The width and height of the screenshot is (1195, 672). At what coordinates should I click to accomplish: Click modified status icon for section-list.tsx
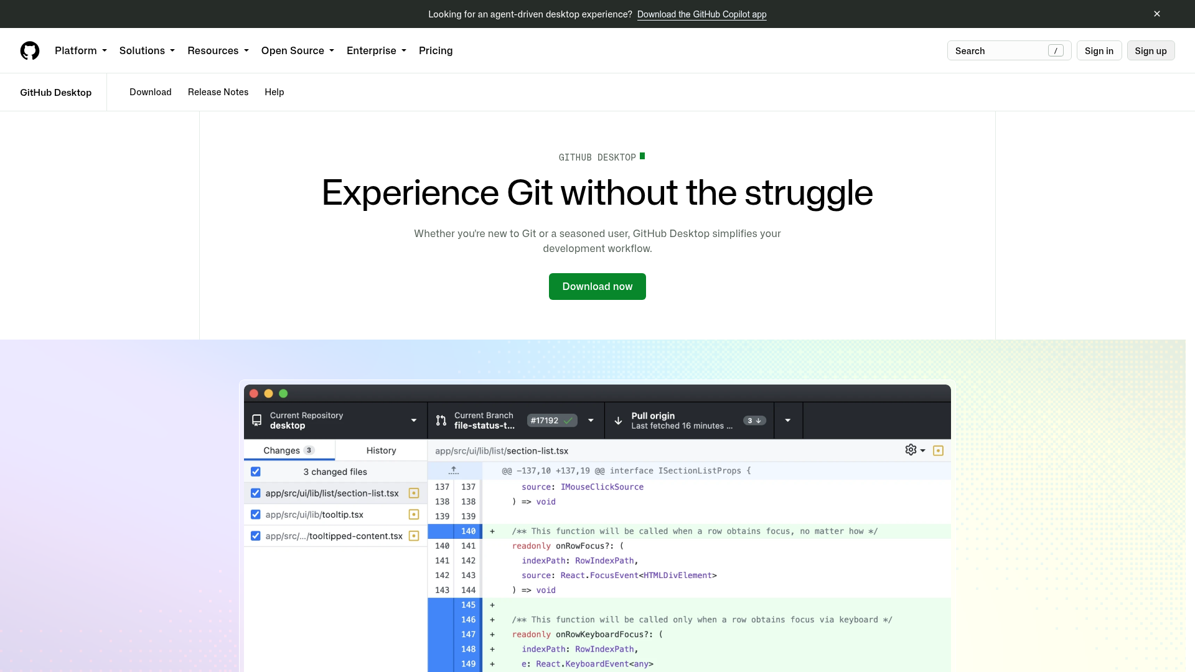[x=414, y=493]
